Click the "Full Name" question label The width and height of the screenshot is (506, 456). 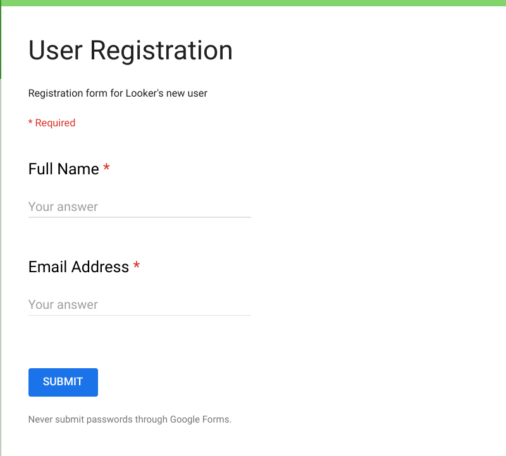(64, 169)
